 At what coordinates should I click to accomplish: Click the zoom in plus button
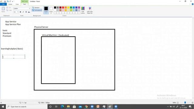(192, 103)
